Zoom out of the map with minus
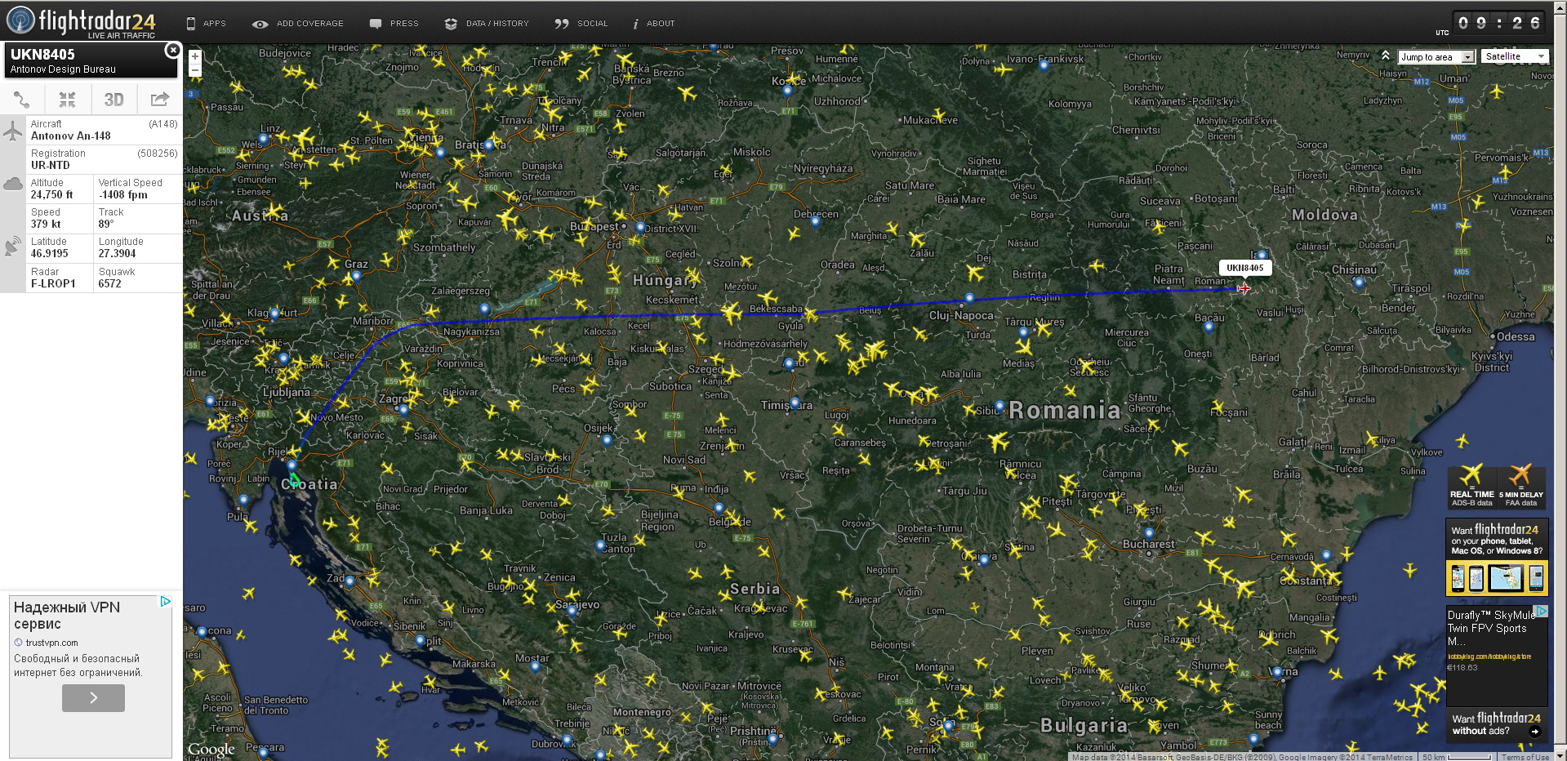1567x761 pixels. [x=195, y=71]
